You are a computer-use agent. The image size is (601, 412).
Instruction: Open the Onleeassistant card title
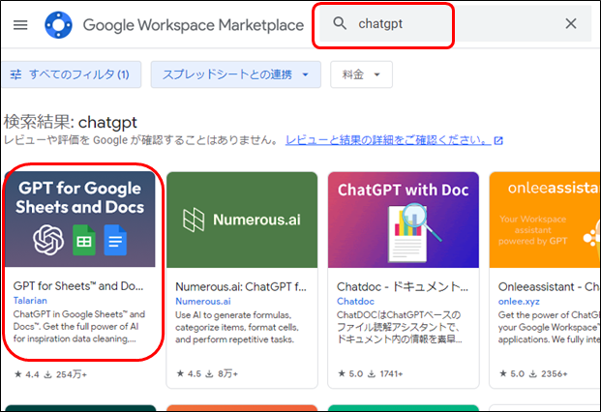(x=549, y=287)
